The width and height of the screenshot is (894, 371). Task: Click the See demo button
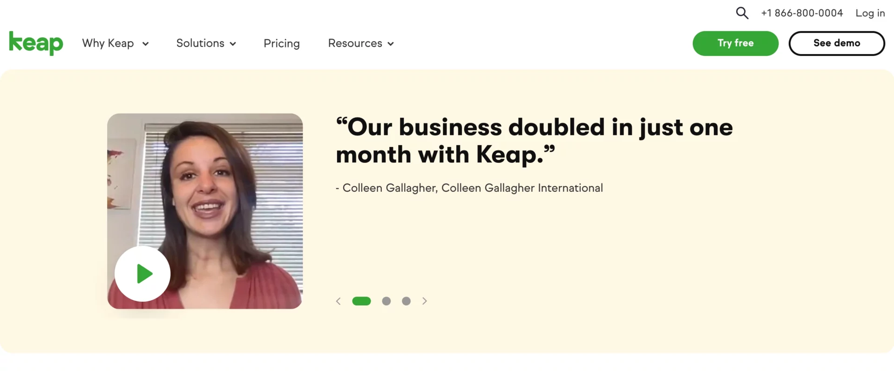point(836,43)
